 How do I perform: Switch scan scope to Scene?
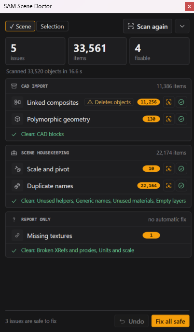point(20,26)
